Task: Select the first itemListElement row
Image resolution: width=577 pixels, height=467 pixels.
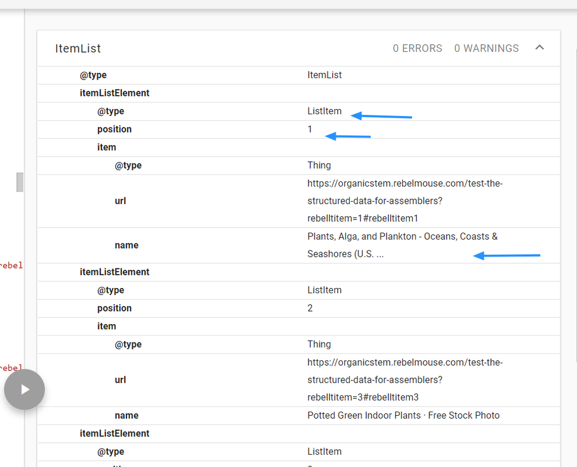Action: coord(115,93)
